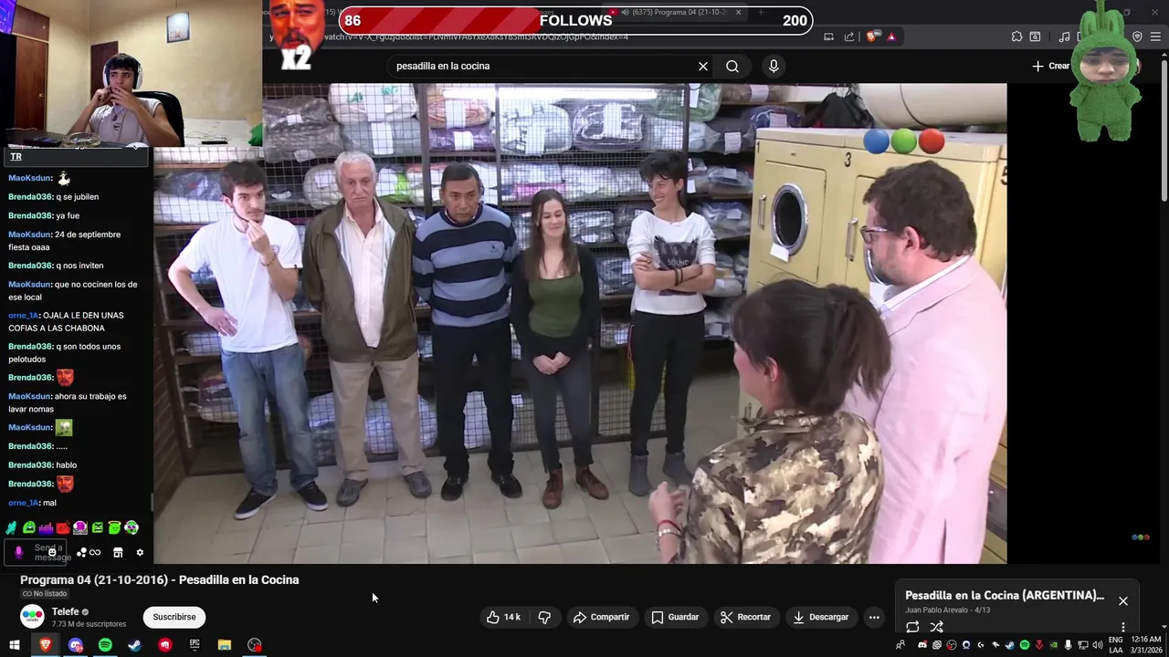Open Brave browser in taskbar
The width and height of the screenshot is (1169, 657).
[46, 645]
